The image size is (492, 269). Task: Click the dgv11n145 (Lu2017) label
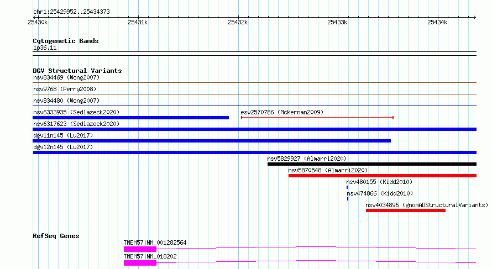(x=63, y=135)
